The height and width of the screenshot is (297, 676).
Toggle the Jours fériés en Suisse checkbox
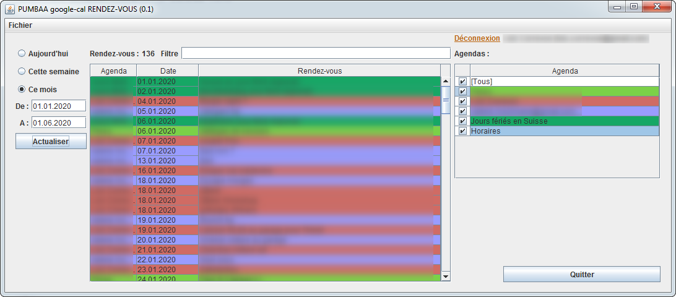(462, 121)
